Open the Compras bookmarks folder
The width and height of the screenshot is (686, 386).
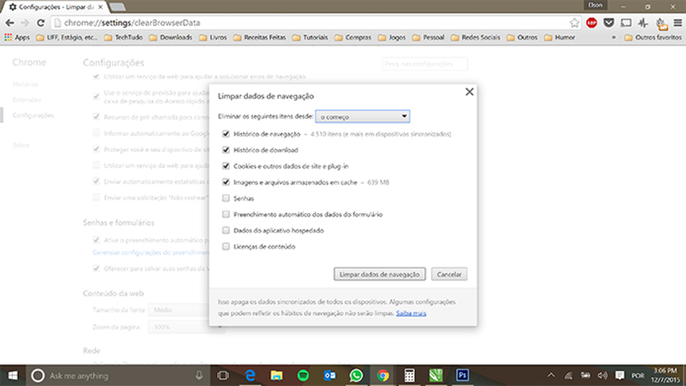[353, 38]
